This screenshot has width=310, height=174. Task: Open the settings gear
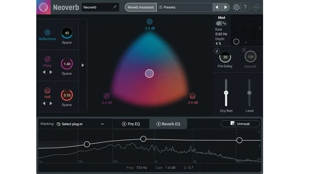[236, 7]
